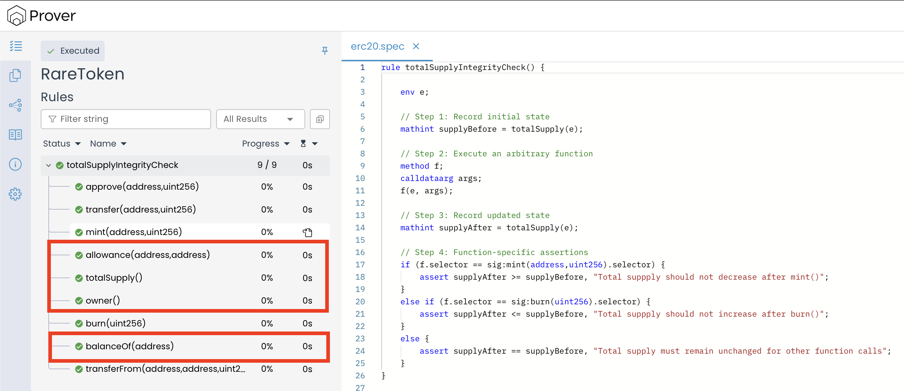Open the settings gear sidebar icon
The image size is (904, 391).
(x=15, y=194)
